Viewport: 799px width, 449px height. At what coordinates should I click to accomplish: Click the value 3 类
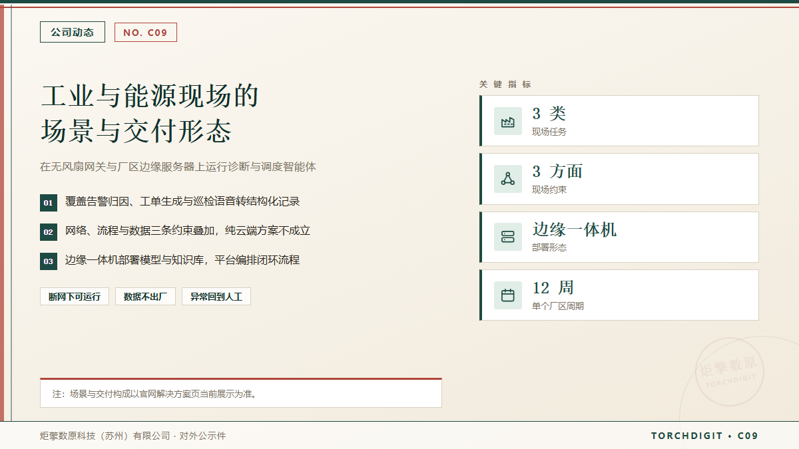point(549,114)
